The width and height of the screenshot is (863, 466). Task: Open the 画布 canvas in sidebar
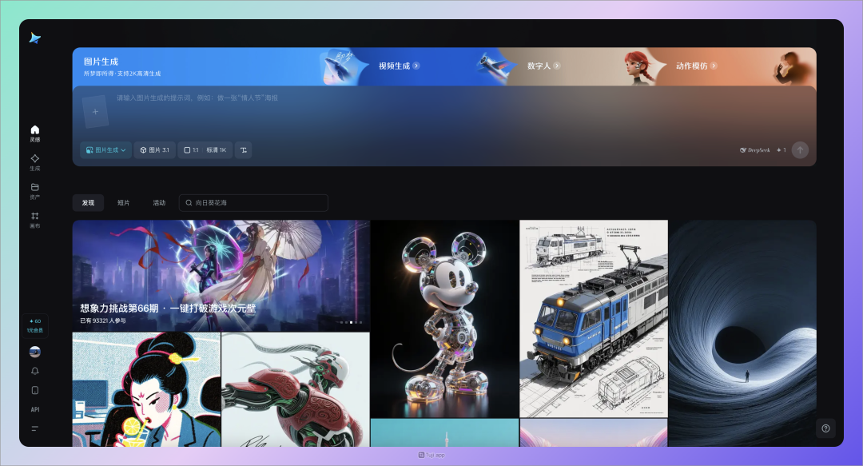coord(34,220)
